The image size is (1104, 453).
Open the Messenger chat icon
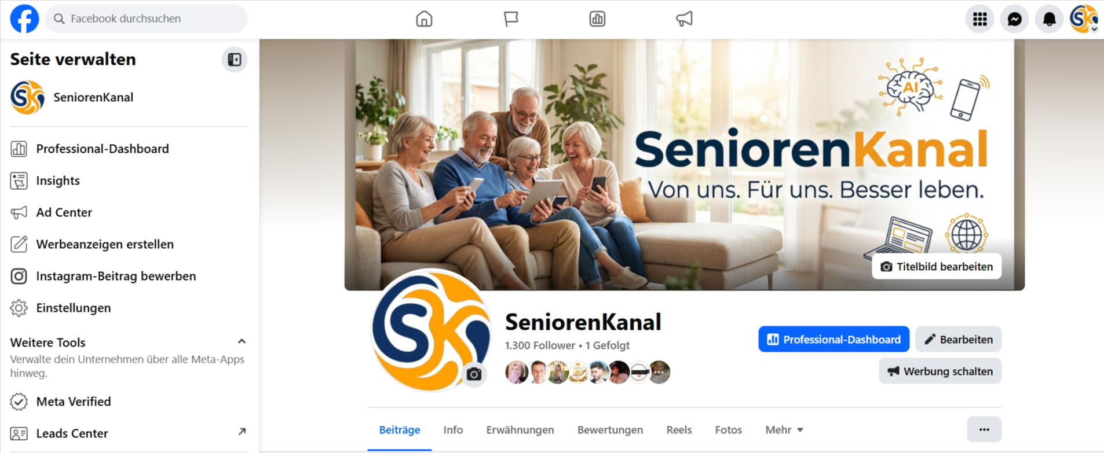tap(1014, 19)
